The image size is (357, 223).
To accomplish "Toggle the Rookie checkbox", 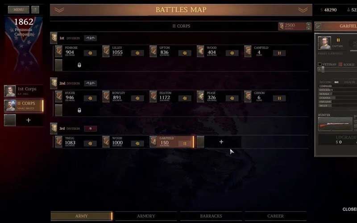I will (340, 64).
